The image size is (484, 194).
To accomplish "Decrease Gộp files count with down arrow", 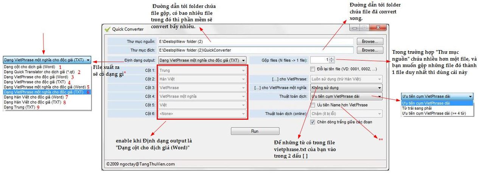I will (x=332, y=61).
